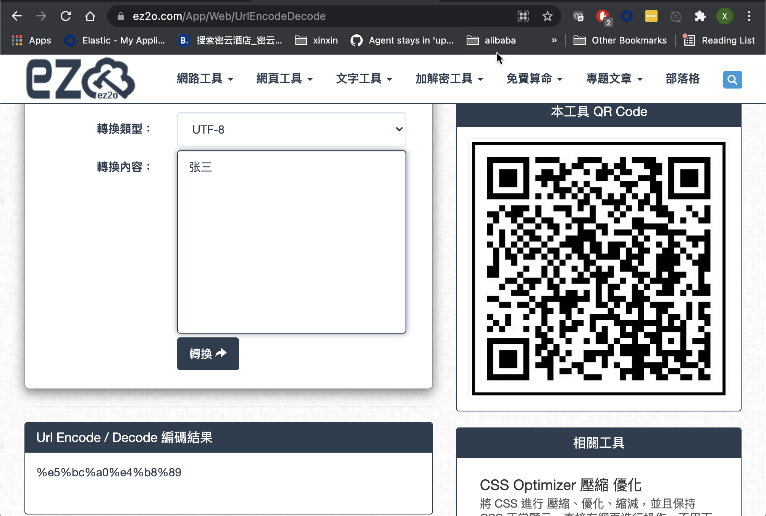
Task: Click the ez2o site logo
Action: tap(80, 79)
